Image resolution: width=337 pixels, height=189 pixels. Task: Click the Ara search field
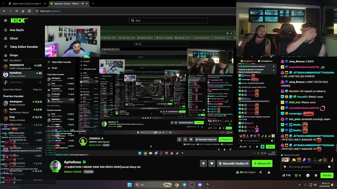click(168, 20)
